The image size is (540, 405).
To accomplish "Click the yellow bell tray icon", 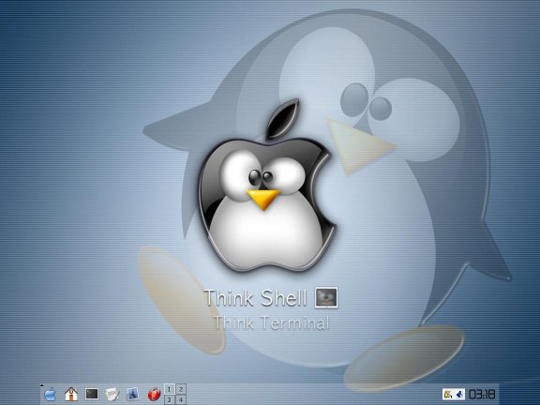I will (x=448, y=394).
